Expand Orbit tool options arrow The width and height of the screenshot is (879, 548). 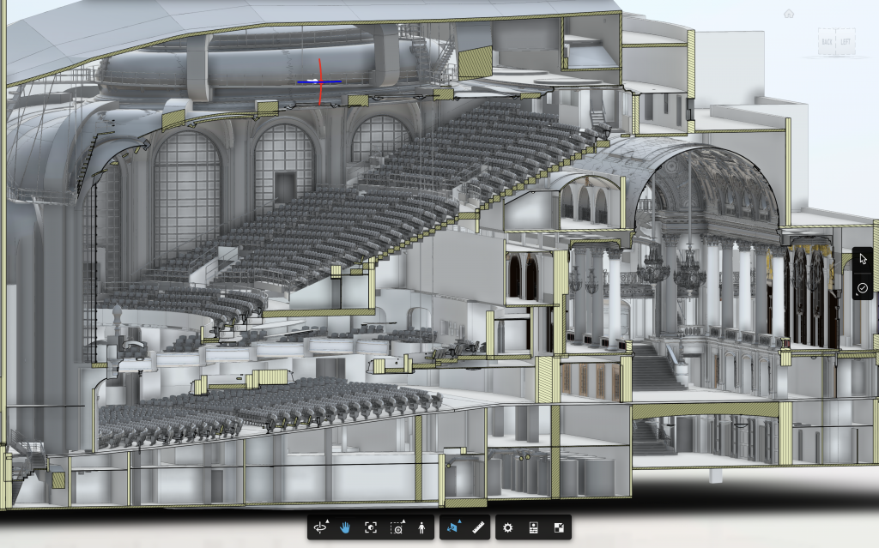(x=328, y=522)
